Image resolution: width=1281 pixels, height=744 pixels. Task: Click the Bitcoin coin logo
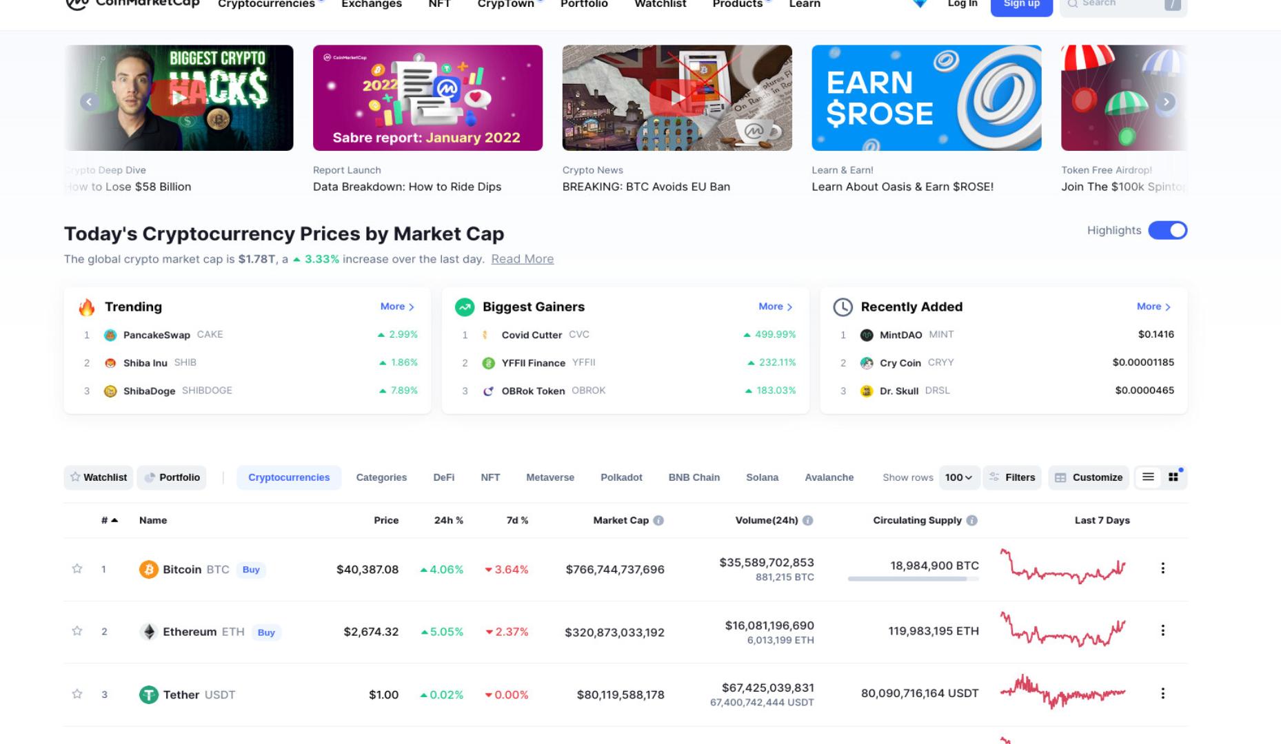point(148,570)
